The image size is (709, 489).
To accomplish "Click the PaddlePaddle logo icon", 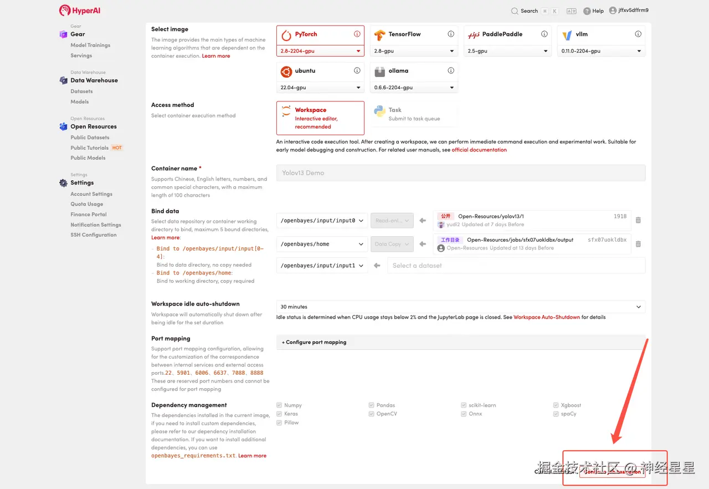I will click(474, 35).
